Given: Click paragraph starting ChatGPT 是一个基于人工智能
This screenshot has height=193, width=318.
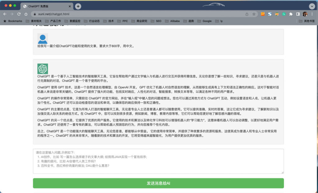Looking at the screenshot, I should pos(158,78).
